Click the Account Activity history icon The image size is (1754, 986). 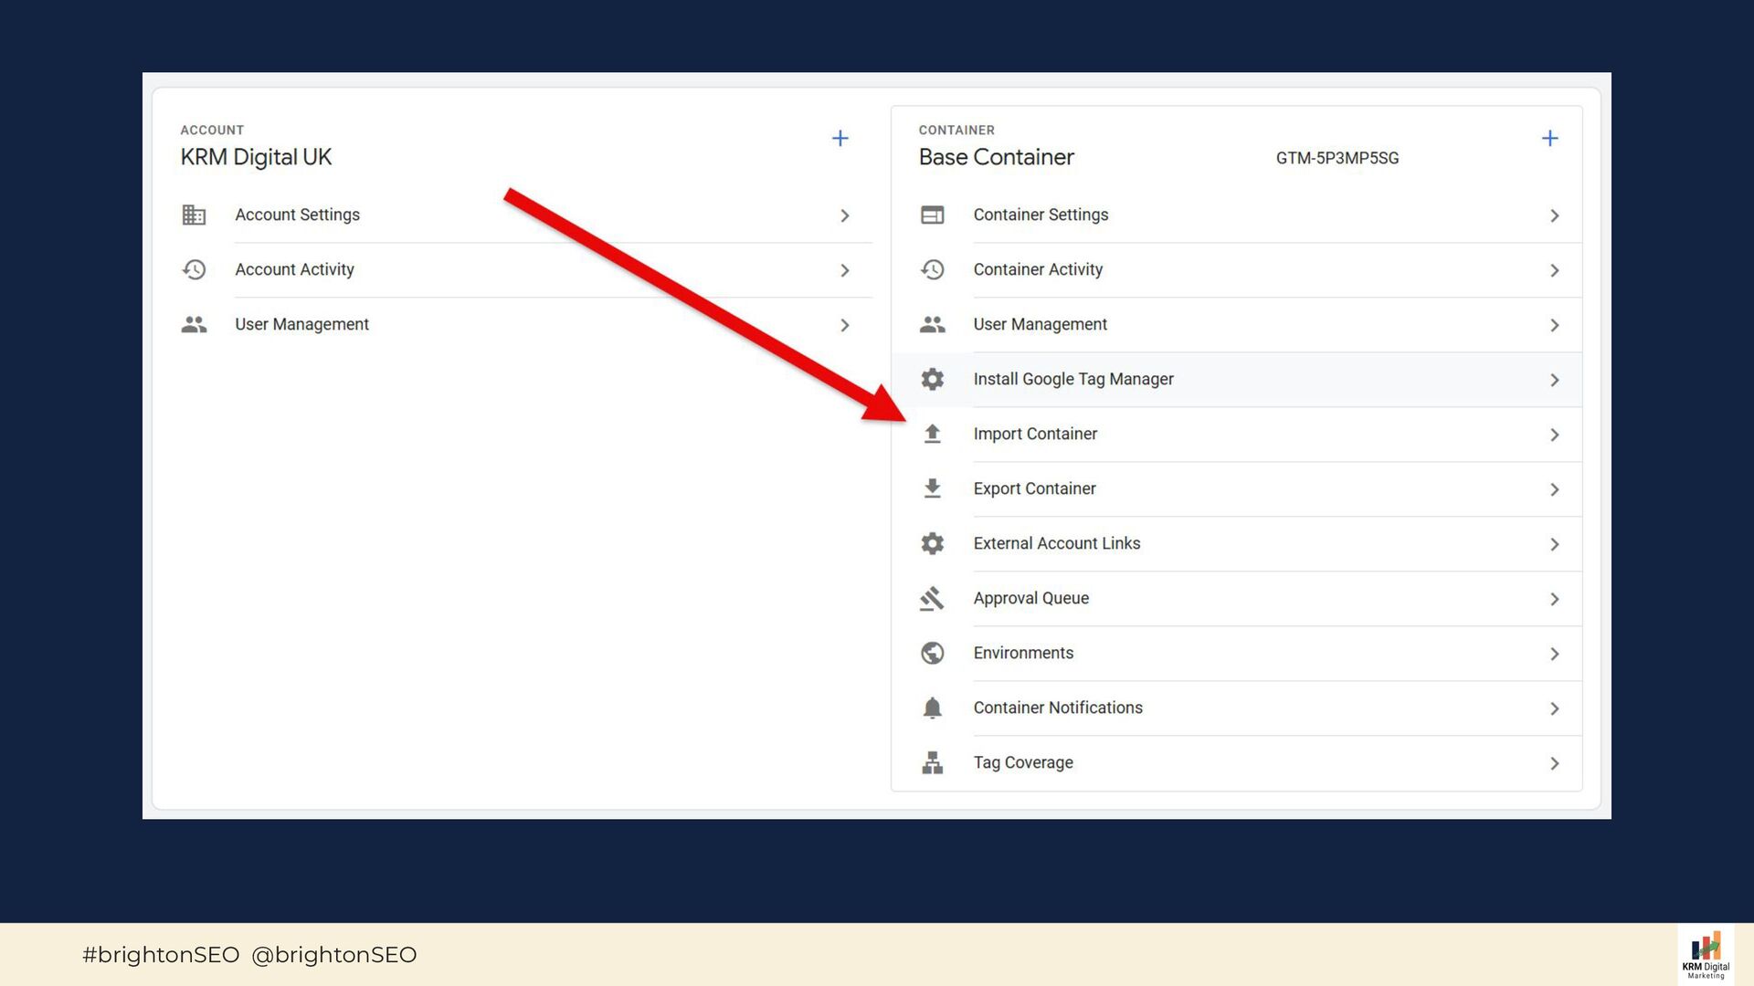point(194,270)
